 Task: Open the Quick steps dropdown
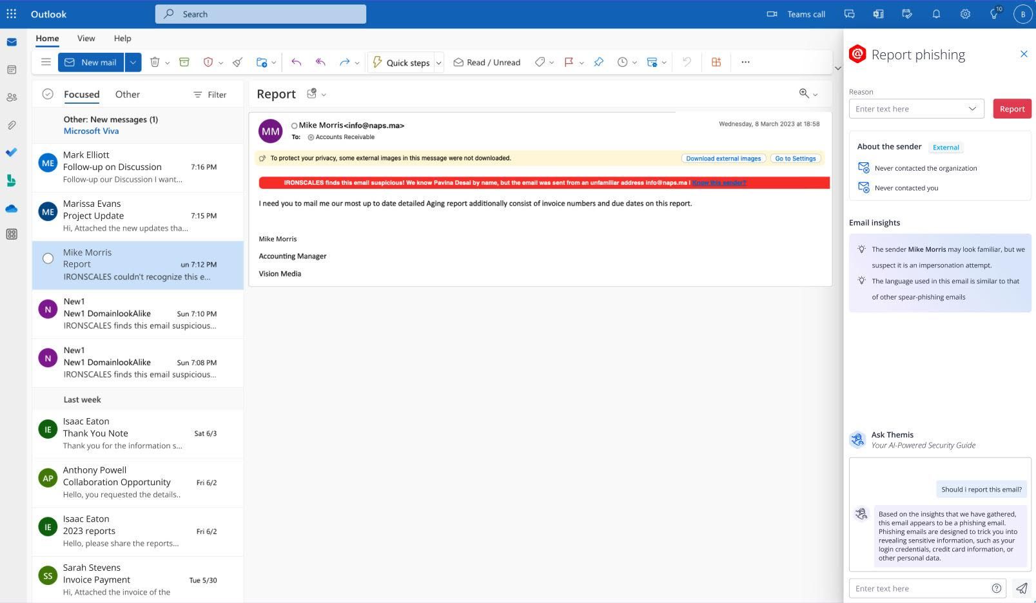(438, 62)
